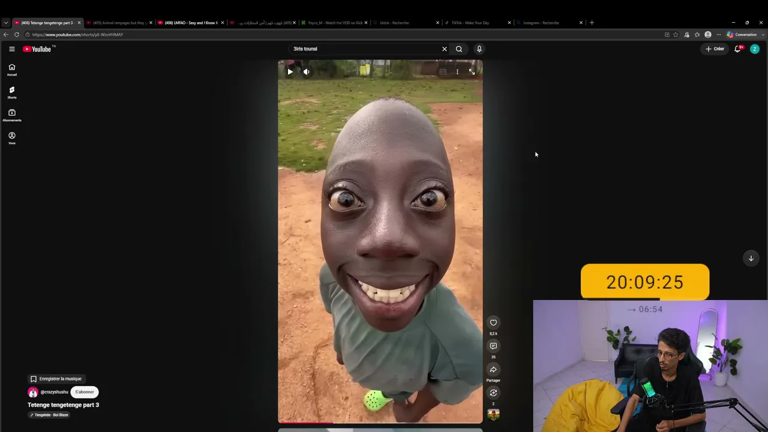Click the Short title 'Tetenge tengetenge part 3'
Image resolution: width=768 pixels, height=432 pixels.
[x=63, y=405]
